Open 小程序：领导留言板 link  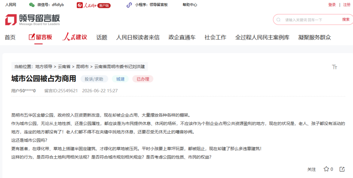pyautogui.click(x=151, y=5)
